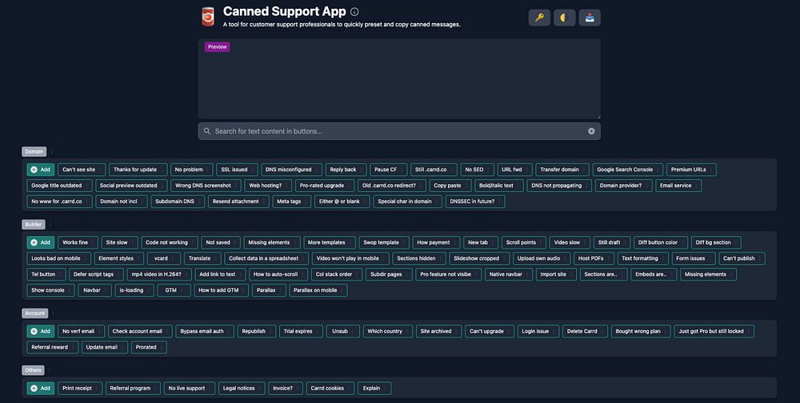Click the Preview badge label
The width and height of the screenshot is (800, 403).
coord(218,47)
